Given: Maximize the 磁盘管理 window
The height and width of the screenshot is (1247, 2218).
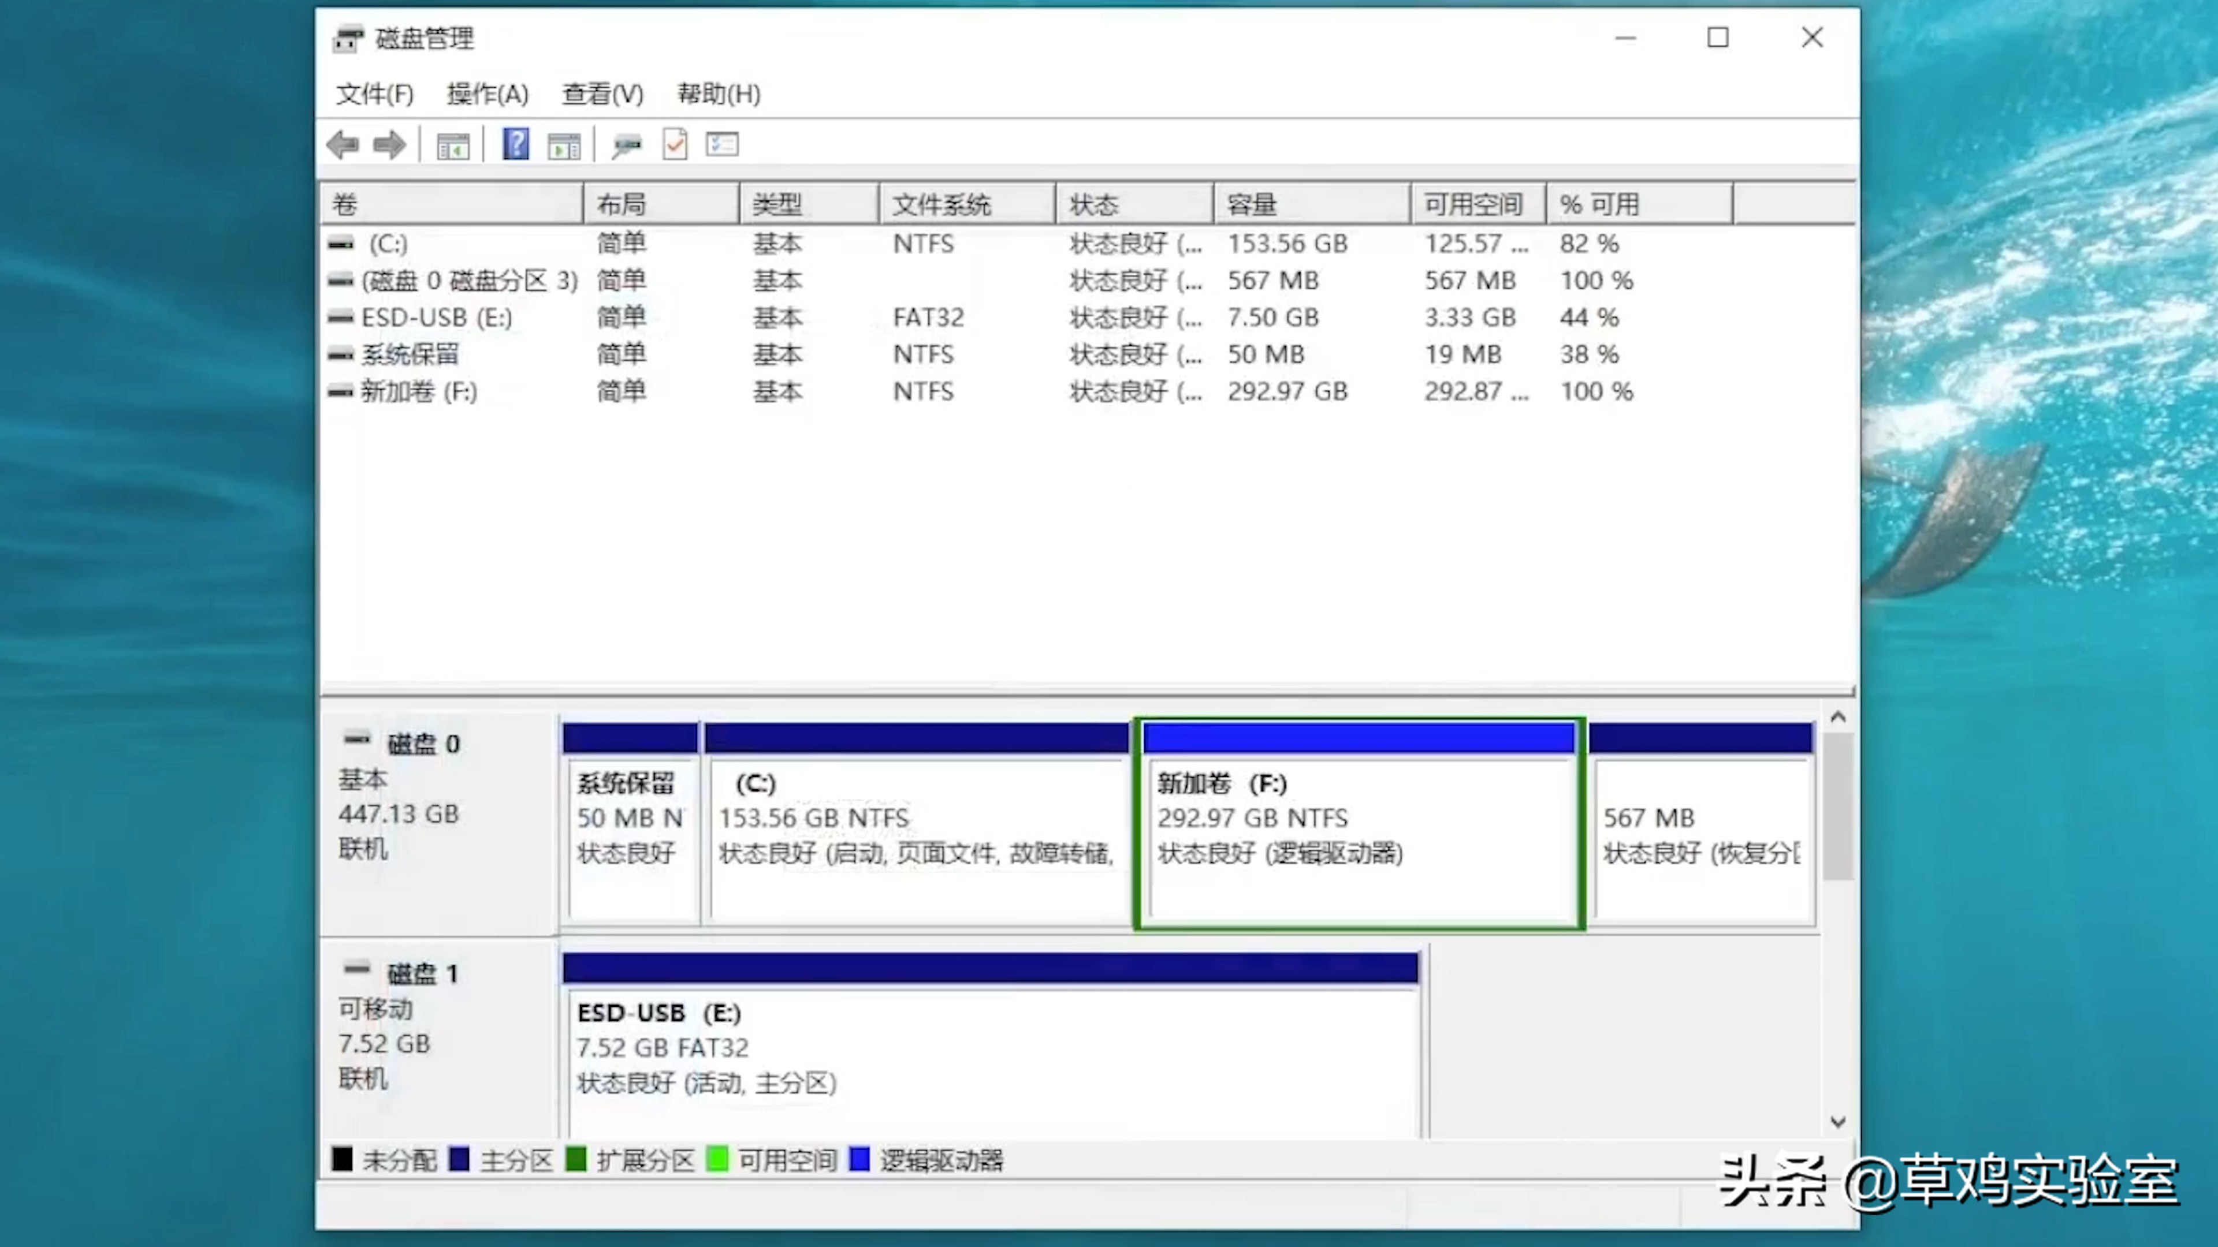Looking at the screenshot, I should coord(1718,38).
